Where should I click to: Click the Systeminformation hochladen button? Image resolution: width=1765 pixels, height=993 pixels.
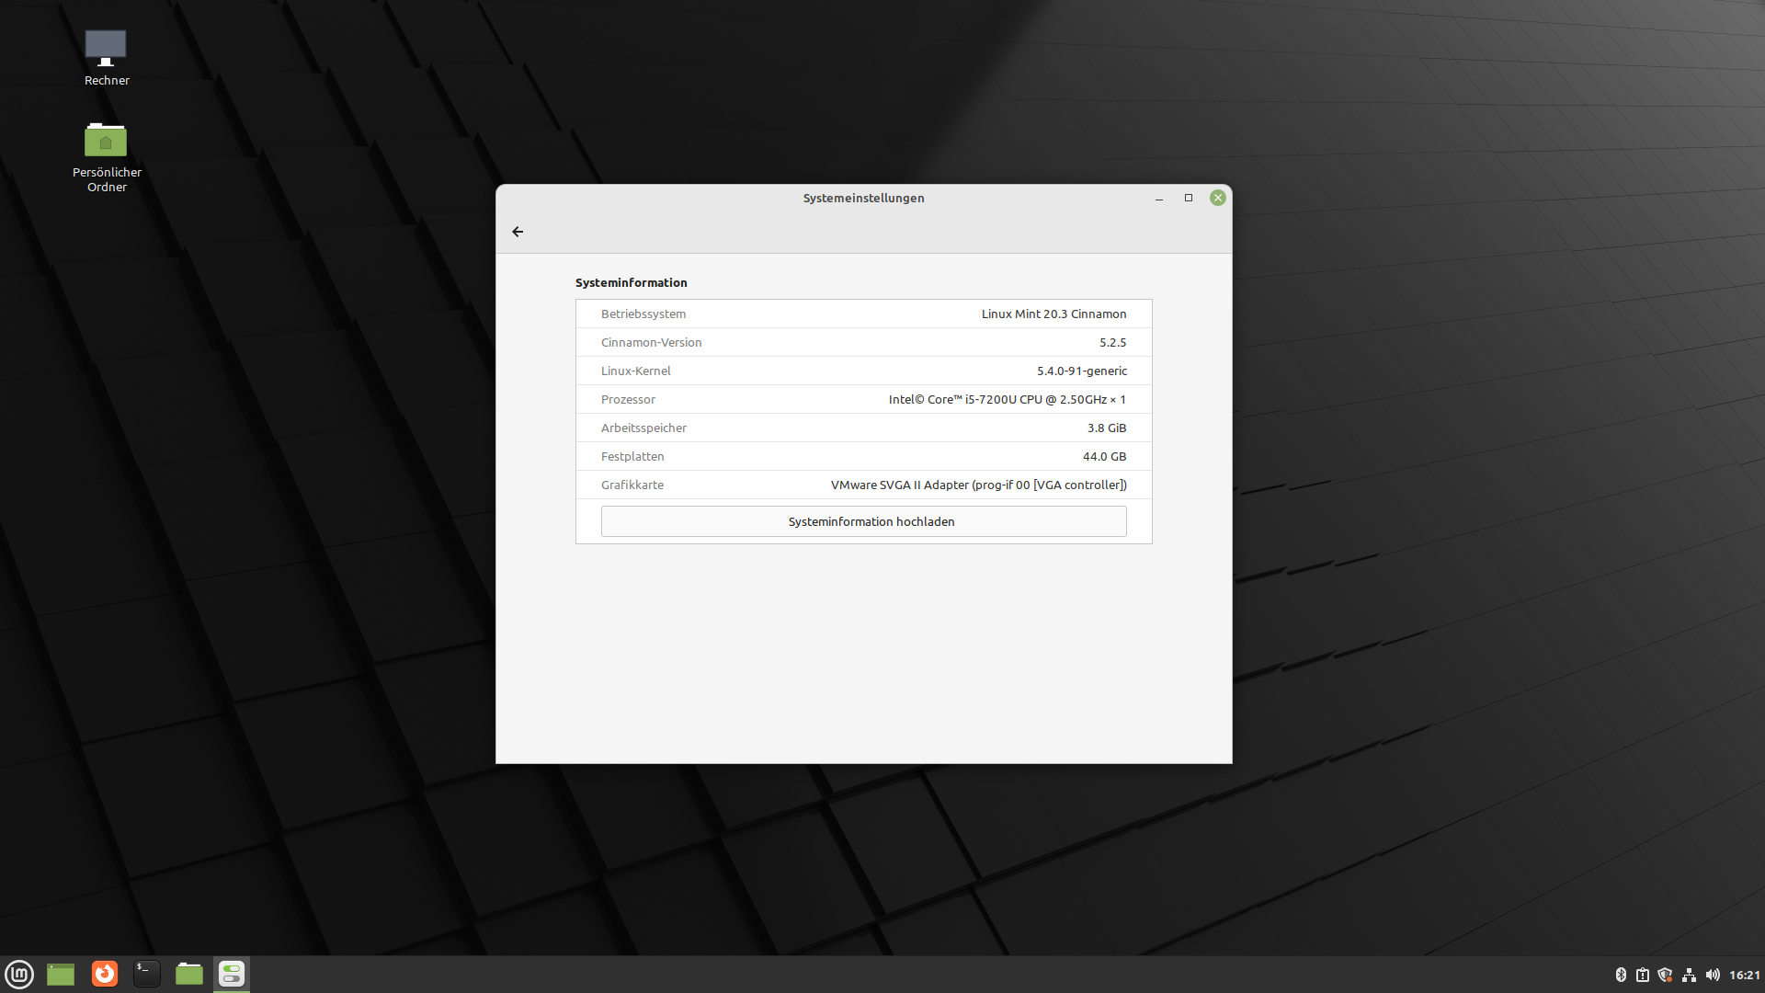(x=863, y=521)
